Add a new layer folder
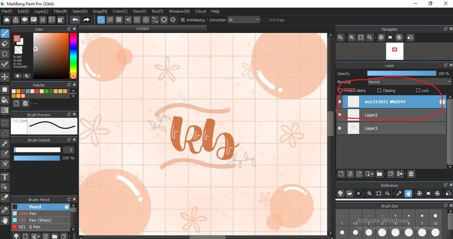 tap(379, 174)
